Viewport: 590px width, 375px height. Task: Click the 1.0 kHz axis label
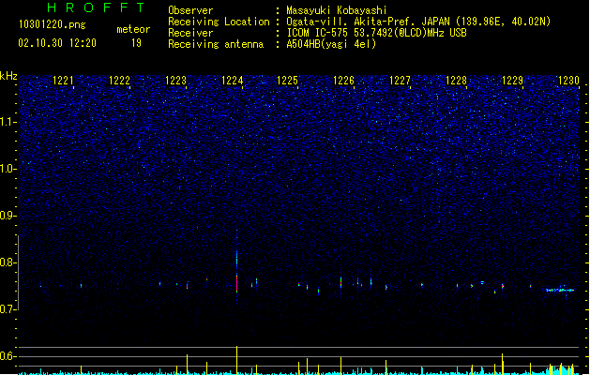[x=8, y=169]
